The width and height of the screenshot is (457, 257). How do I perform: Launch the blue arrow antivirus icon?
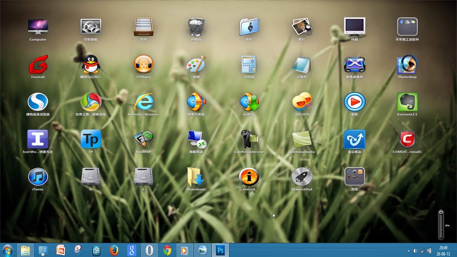tap(355, 140)
